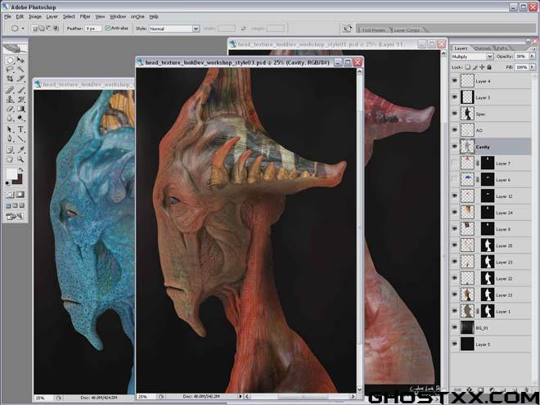Screen dimensions: 540x405
Task: Select the Layer 12 mask thumbnail
Action: (488, 196)
